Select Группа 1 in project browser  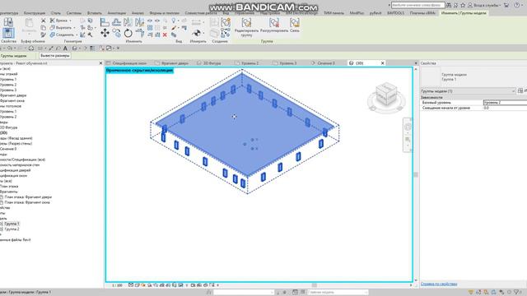[x=12, y=224]
